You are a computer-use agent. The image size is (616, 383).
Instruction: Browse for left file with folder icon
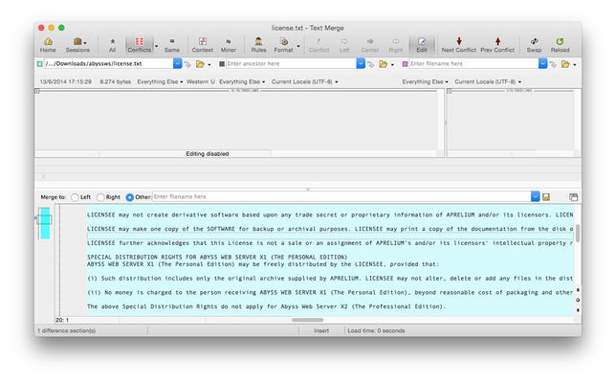[200, 64]
